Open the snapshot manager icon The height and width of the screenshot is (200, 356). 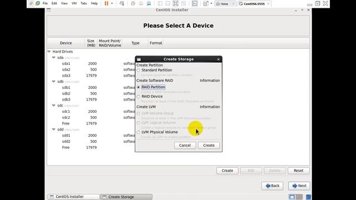click(x=149, y=3)
